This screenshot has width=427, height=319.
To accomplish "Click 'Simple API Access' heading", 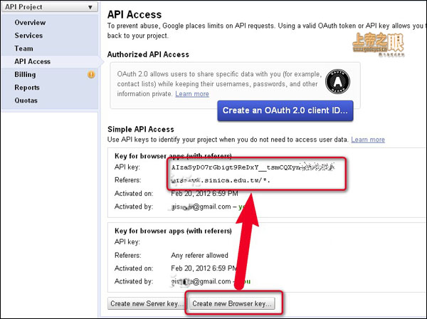I will 141,129.
